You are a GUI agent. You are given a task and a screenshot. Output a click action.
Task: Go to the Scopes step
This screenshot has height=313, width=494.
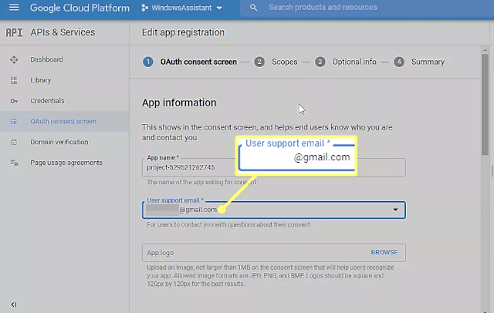(285, 62)
